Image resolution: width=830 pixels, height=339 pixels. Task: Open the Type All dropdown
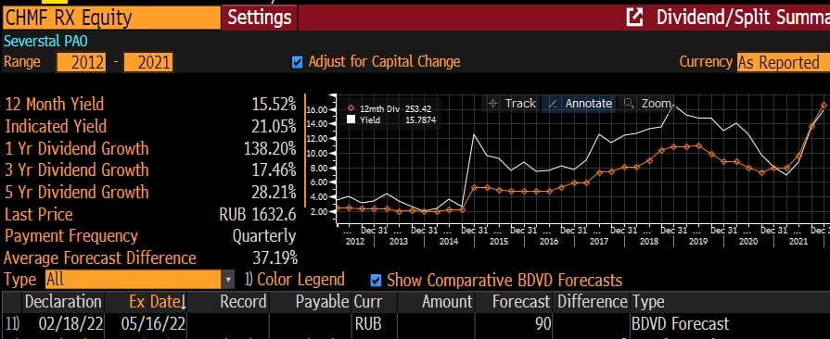[x=139, y=279]
